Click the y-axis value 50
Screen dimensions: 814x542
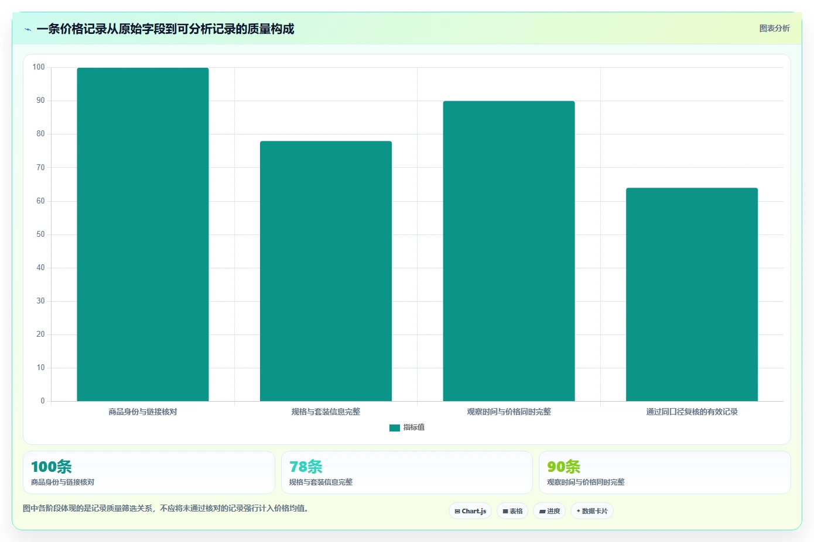(40, 234)
